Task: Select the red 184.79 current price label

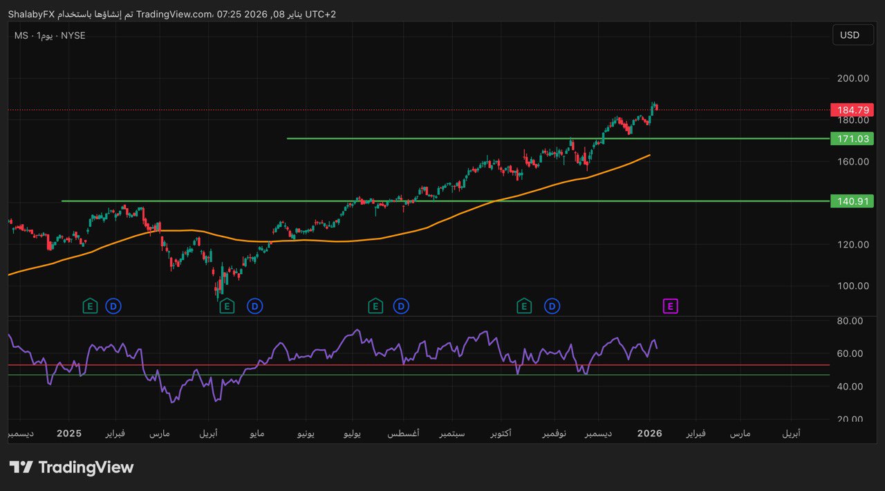Action: click(x=853, y=110)
